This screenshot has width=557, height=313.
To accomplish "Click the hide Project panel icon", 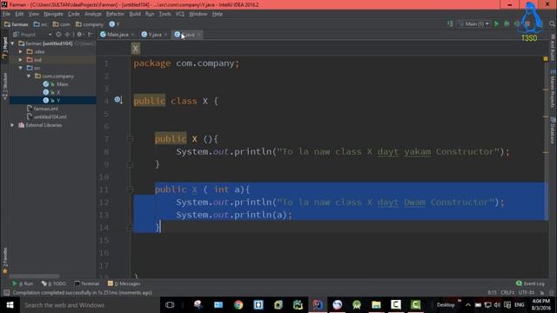I will click(x=91, y=35).
